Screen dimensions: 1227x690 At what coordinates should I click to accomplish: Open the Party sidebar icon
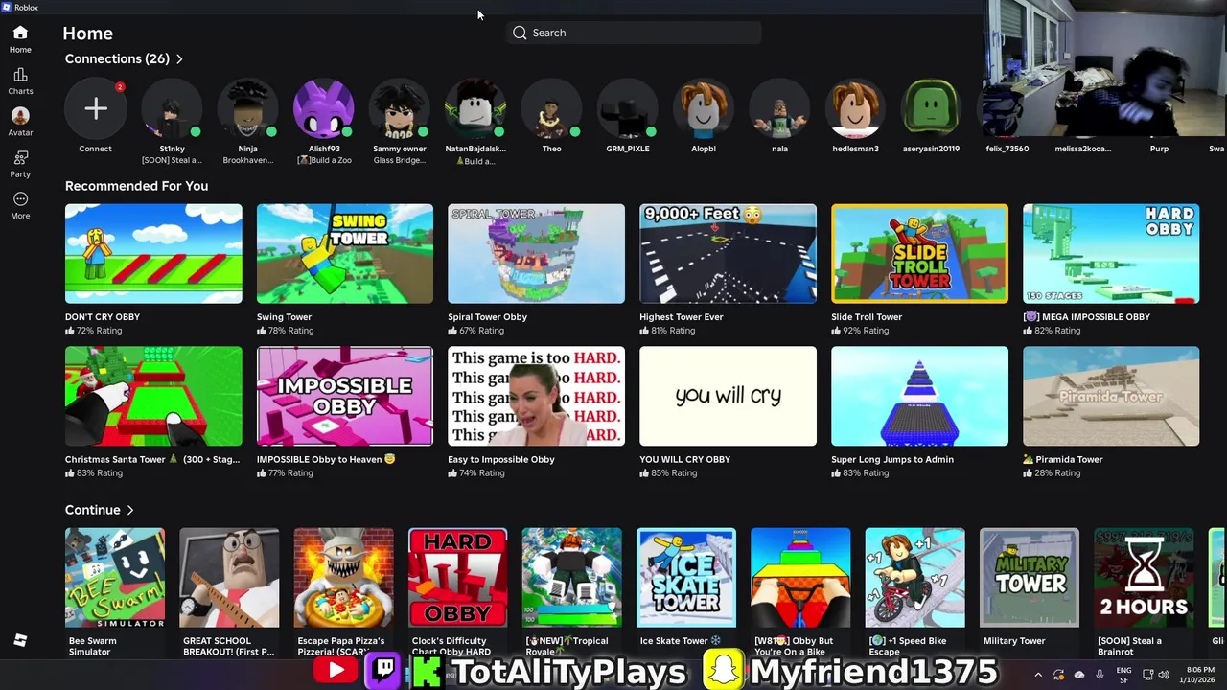pyautogui.click(x=20, y=164)
